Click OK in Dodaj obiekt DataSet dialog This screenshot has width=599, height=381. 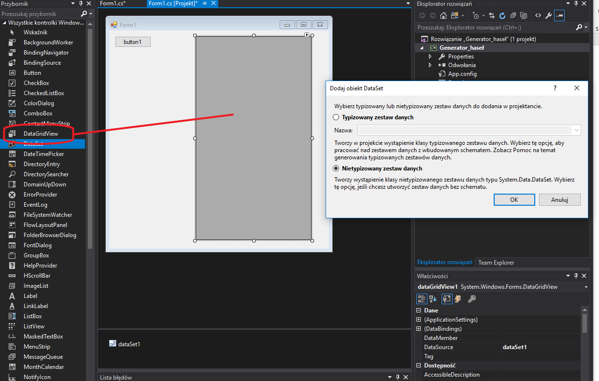click(514, 199)
